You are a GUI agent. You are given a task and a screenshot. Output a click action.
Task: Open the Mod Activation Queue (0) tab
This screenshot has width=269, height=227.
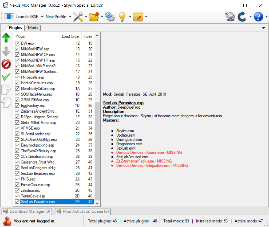coord(83,212)
